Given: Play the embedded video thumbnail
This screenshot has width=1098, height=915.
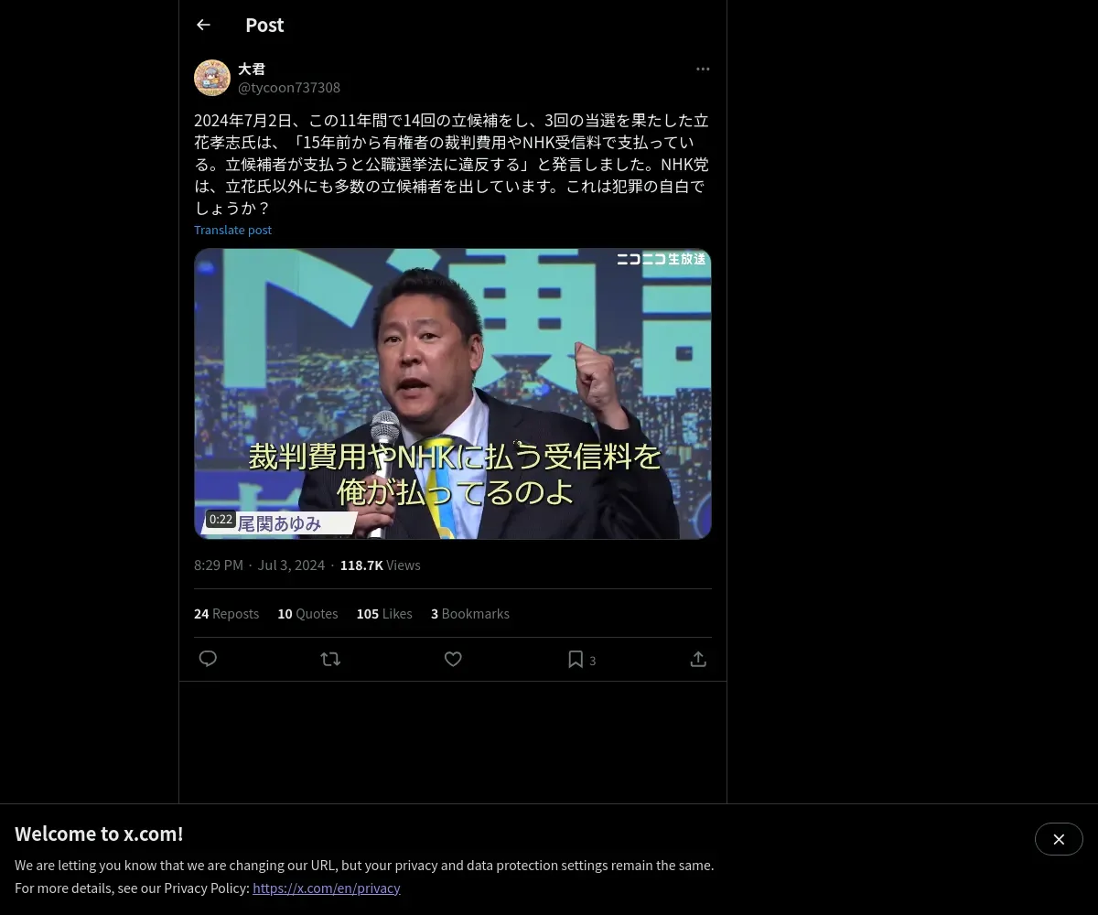Looking at the screenshot, I should pos(453,393).
